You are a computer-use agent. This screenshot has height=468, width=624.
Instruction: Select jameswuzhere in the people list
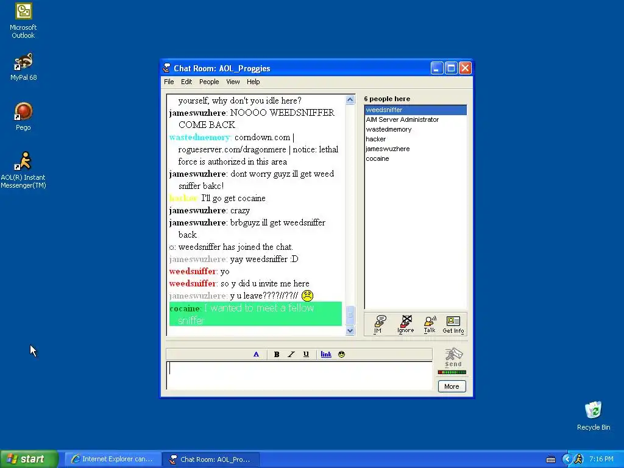[416, 149]
